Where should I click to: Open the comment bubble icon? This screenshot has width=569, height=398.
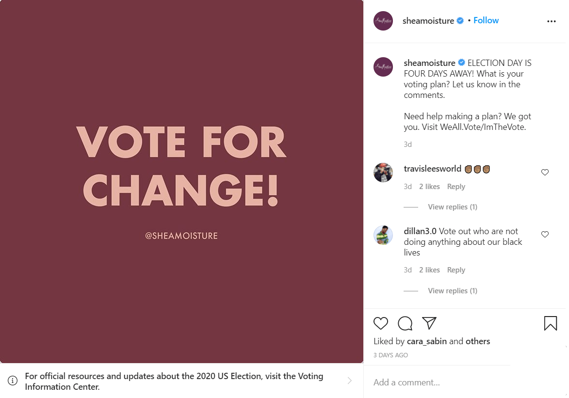405,323
